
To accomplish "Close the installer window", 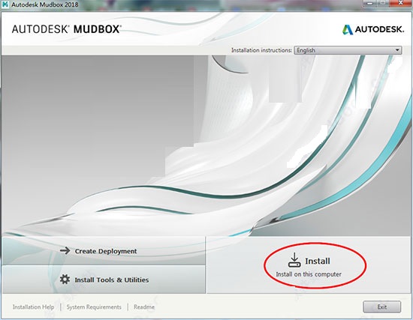I will click(402, 3).
